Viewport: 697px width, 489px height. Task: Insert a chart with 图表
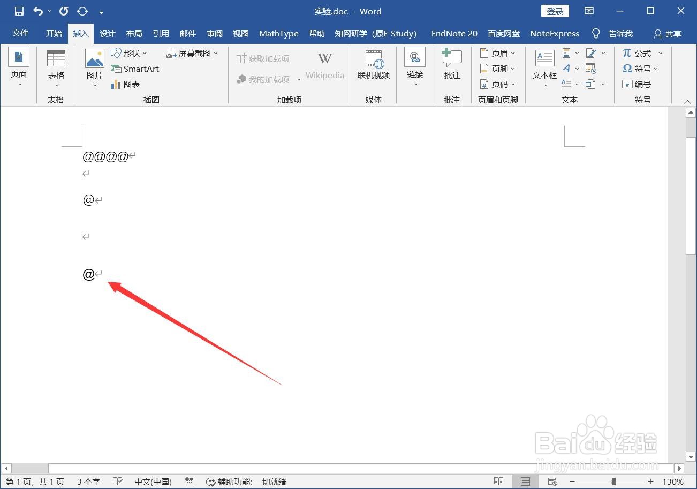tap(125, 84)
